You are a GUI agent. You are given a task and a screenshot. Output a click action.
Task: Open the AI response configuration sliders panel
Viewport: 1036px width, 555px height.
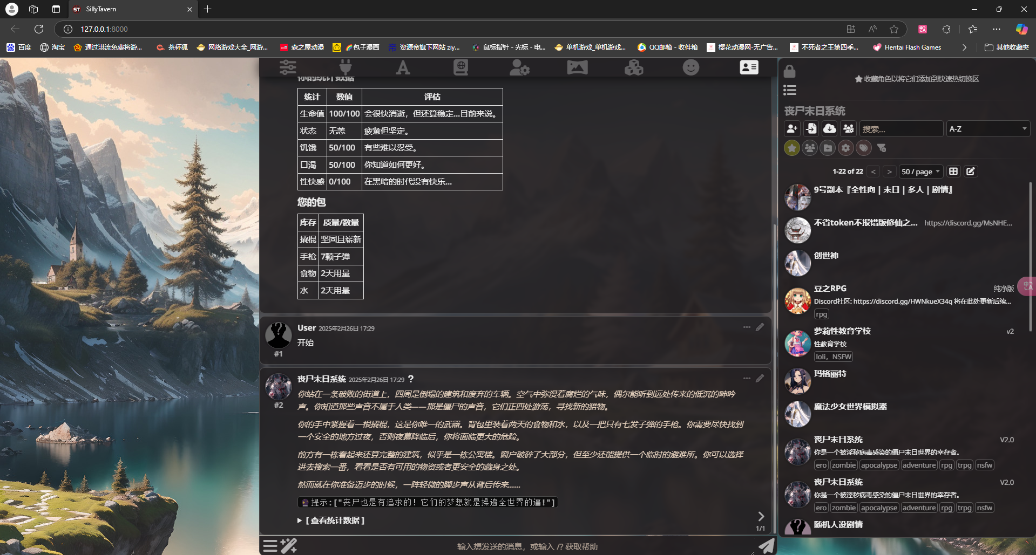pyautogui.click(x=288, y=67)
